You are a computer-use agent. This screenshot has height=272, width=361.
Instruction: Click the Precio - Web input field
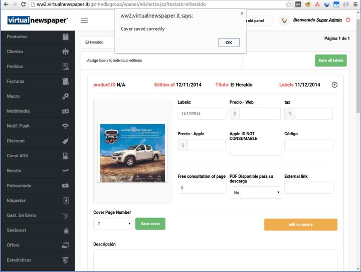(x=260, y=114)
